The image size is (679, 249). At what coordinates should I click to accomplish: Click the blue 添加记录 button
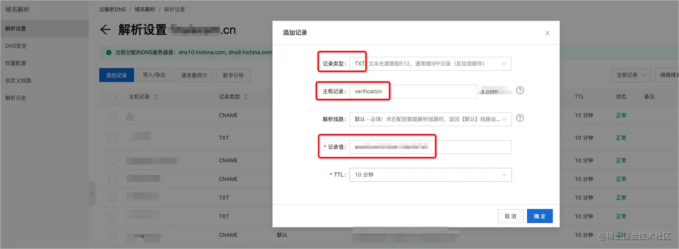pyautogui.click(x=117, y=75)
